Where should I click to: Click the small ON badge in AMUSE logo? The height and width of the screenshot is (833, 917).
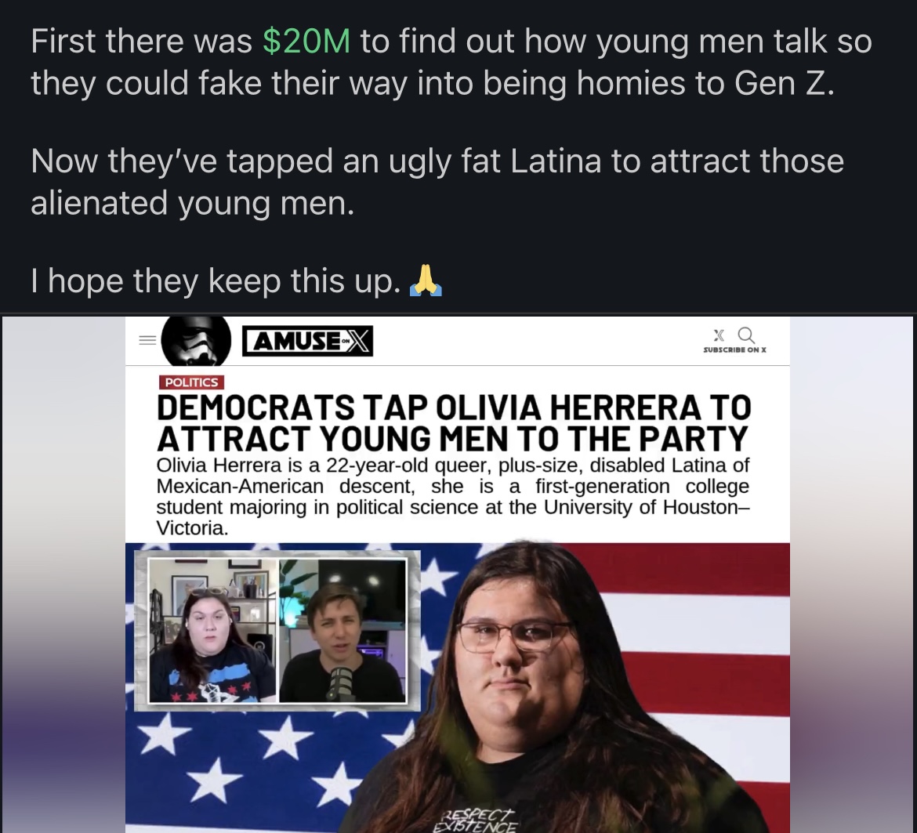click(x=346, y=341)
